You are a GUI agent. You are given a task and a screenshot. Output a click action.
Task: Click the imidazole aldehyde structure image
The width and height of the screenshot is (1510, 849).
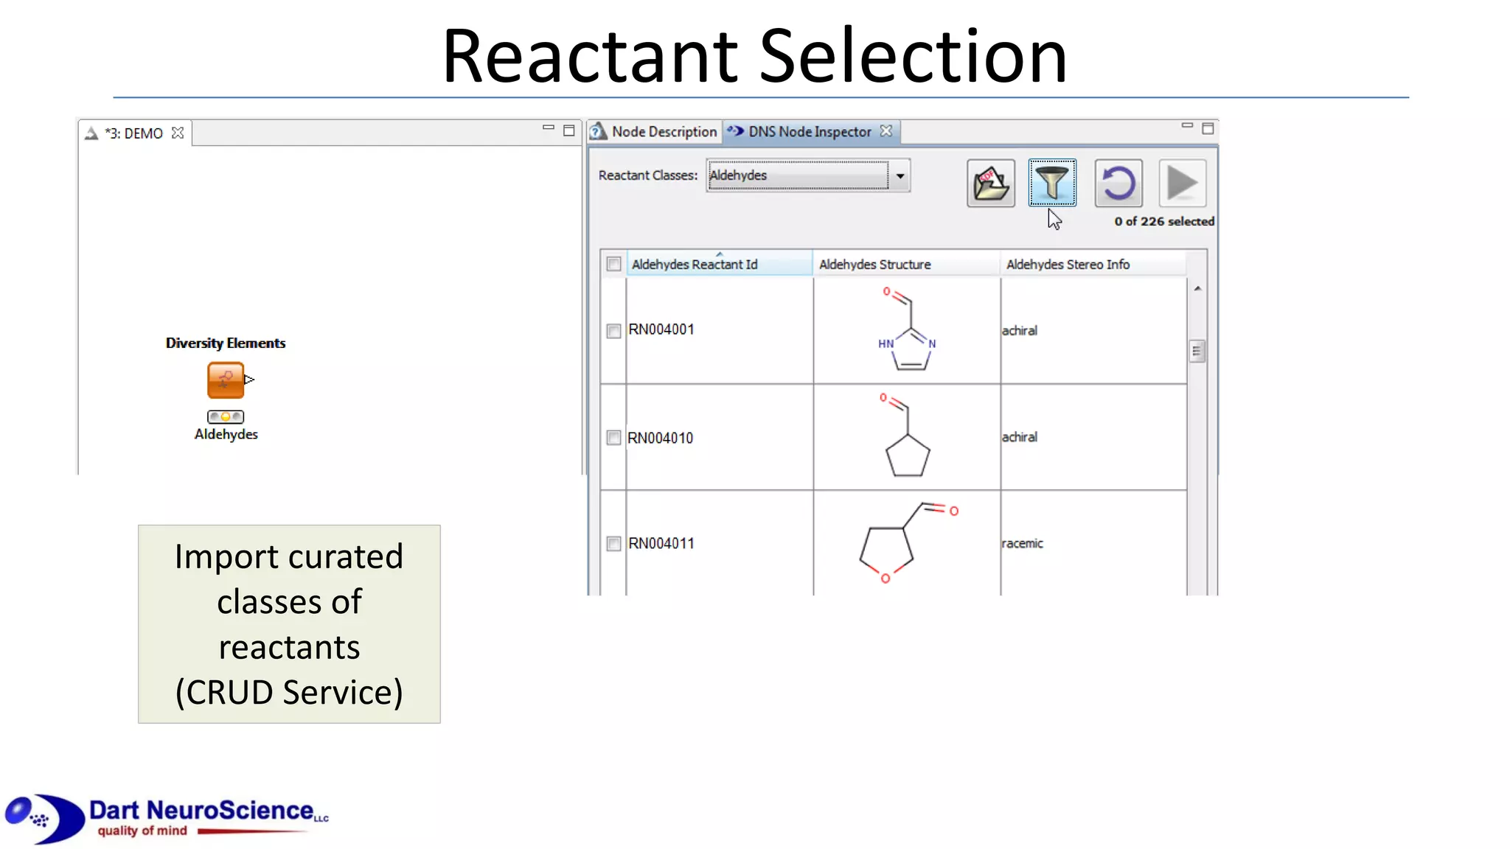point(907,329)
